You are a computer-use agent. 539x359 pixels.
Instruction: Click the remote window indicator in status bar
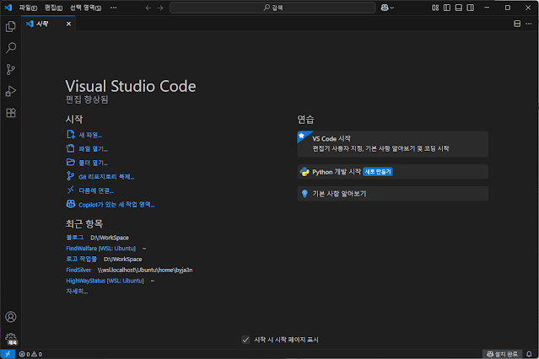8,354
